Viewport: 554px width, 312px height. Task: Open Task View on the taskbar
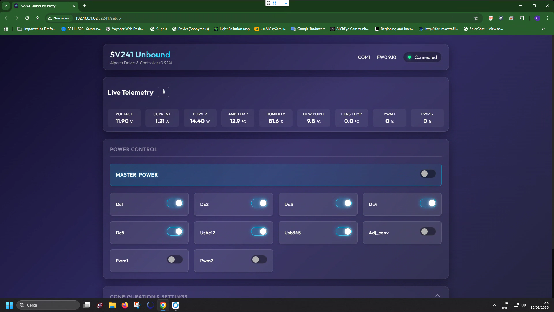[x=87, y=305]
